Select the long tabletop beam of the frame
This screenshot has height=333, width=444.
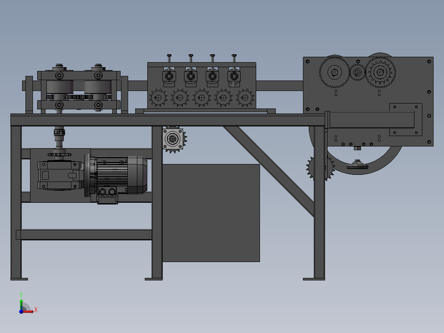(168, 120)
